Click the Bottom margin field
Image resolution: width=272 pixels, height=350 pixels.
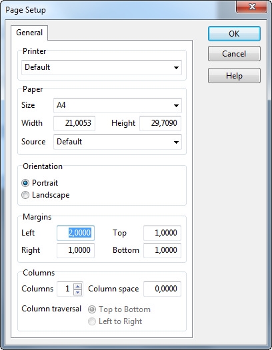(x=163, y=250)
